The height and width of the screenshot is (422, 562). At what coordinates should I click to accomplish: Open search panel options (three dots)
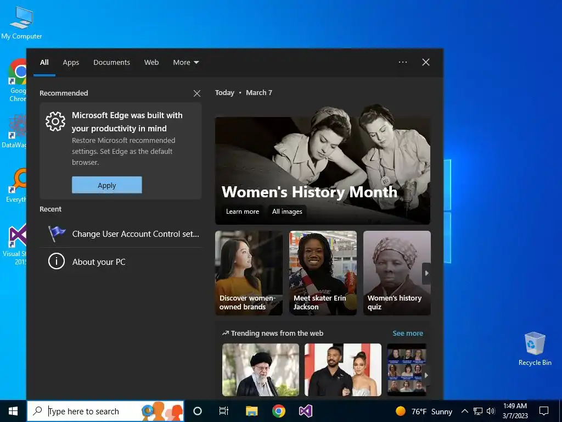403,62
